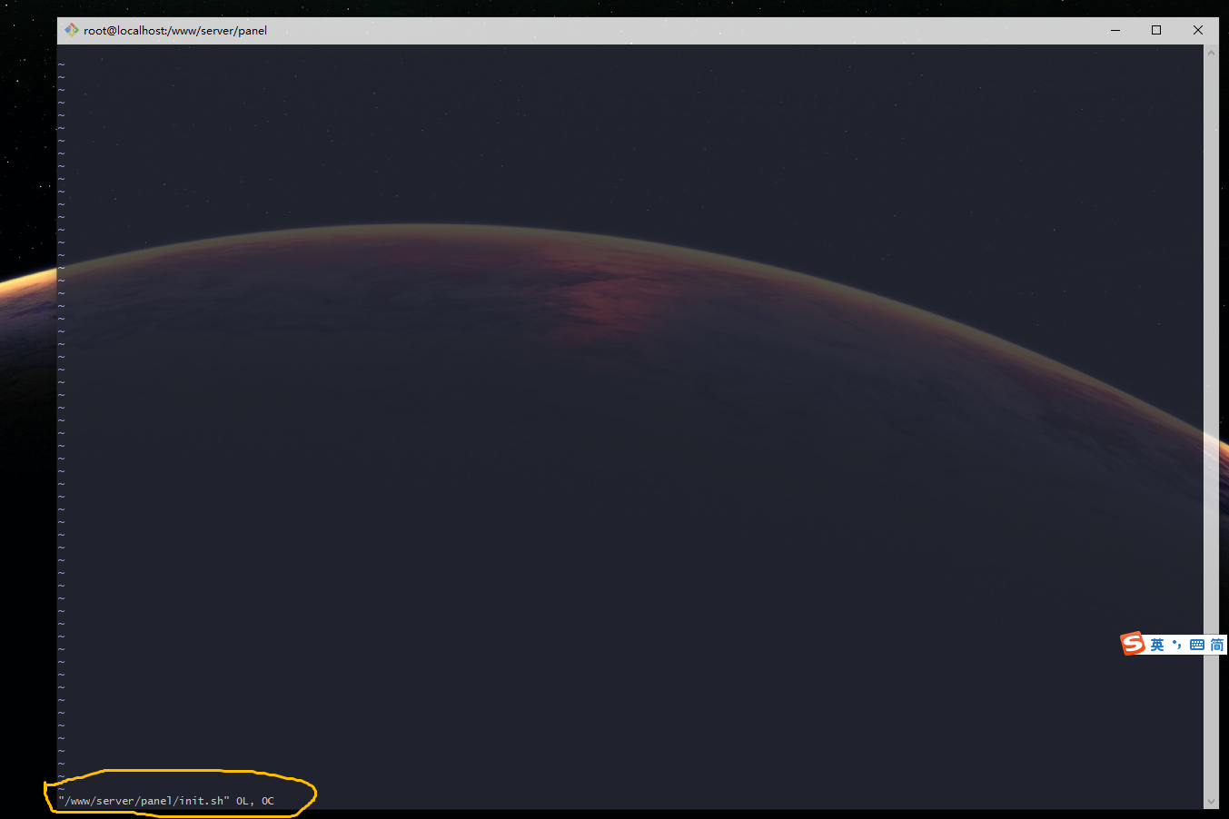This screenshot has height=819, width=1229.
Task: Maximize the terminal window
Action: click(1156, 30)
